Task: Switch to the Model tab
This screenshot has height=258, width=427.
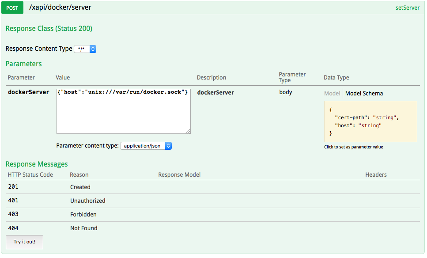Action: click(x=332, y=93)
